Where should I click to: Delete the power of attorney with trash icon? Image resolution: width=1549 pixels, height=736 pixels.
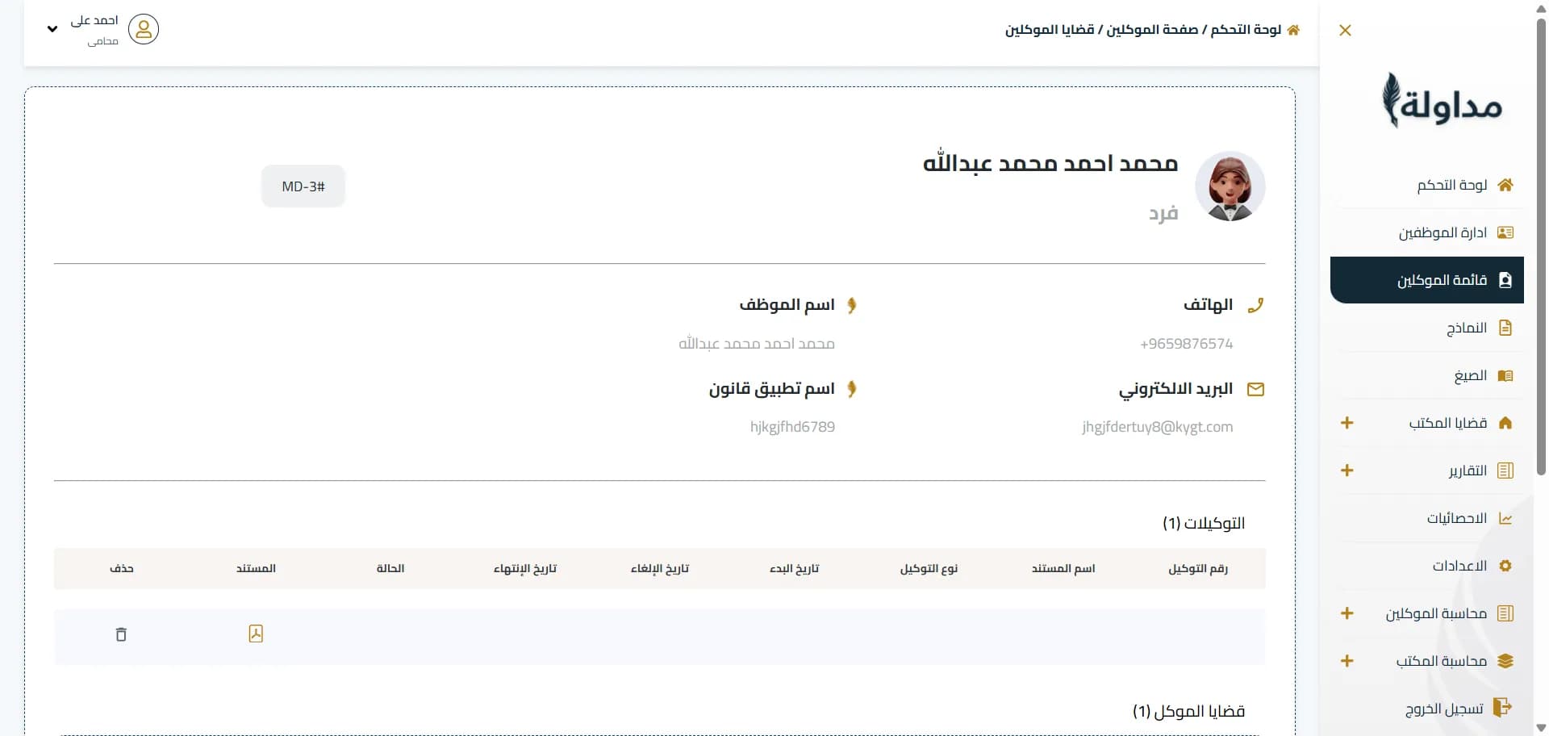121,634
